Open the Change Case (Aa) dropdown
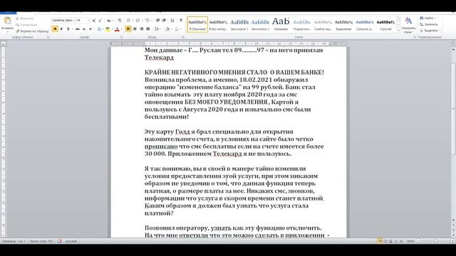This screenshot has width=456, height=256. point(109,21)
